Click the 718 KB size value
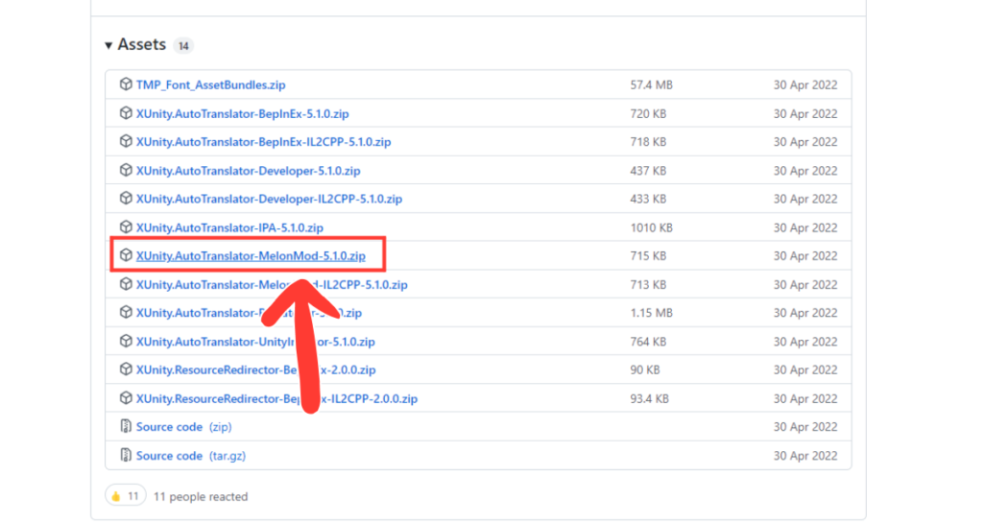This screenshot has width=983, height=524. 648,142
